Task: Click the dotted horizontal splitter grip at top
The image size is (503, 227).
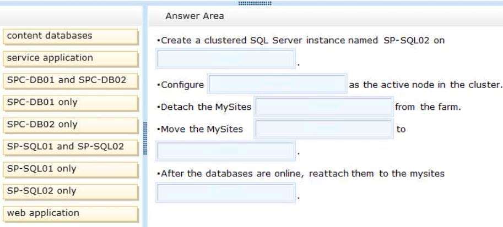Action: tap(255, 3)
